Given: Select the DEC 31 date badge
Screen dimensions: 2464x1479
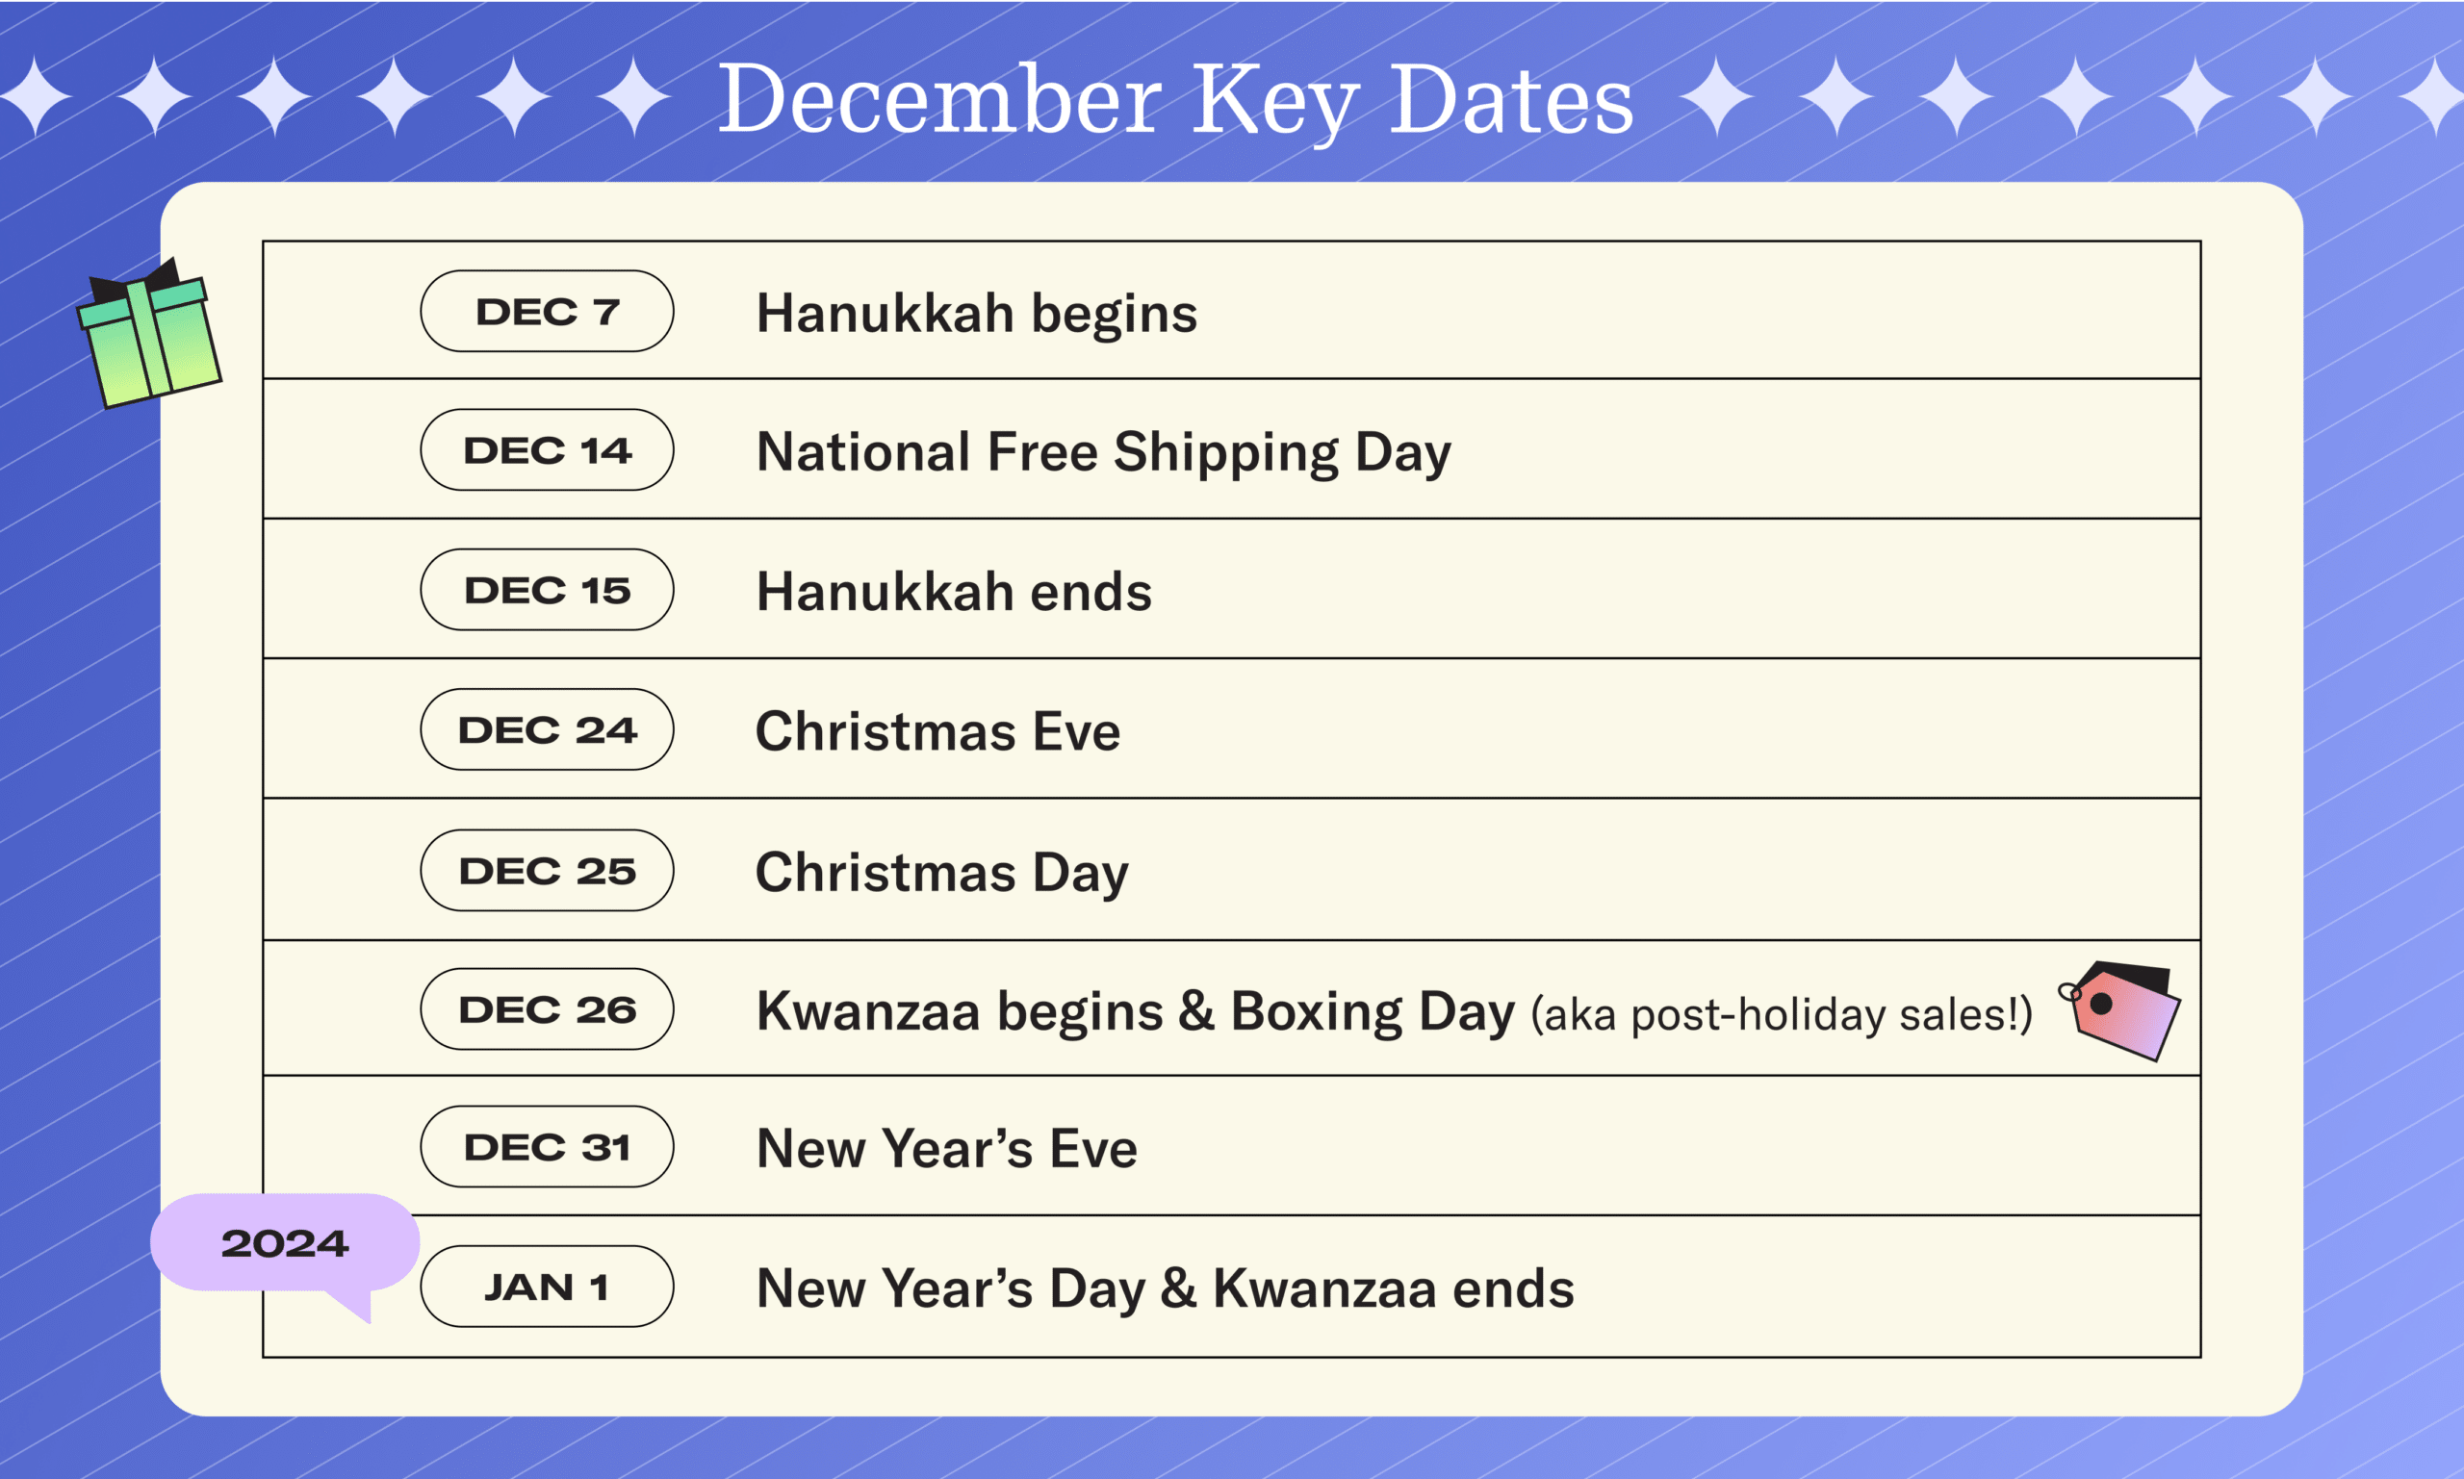Looking at the screenshot, I should pos(548,1146).
